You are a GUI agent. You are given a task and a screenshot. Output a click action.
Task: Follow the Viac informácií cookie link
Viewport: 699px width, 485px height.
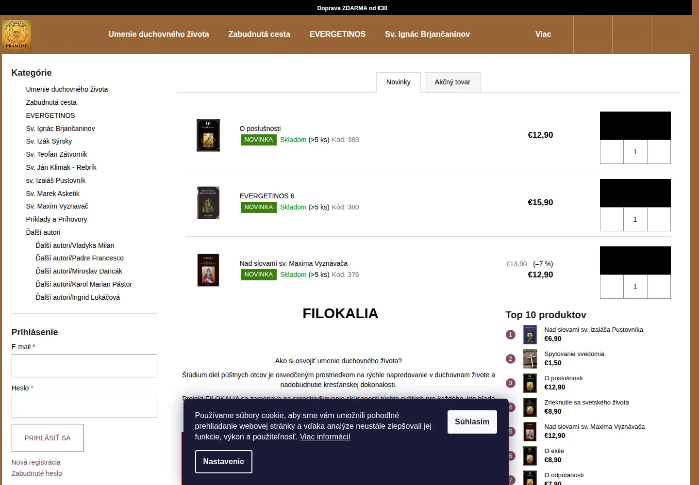pos(325,437)
